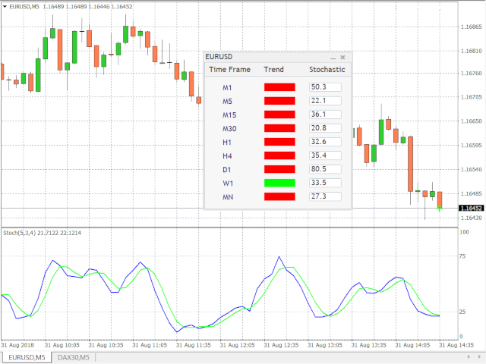Minimize the EURUSD trend panel

tap(333, 58)
